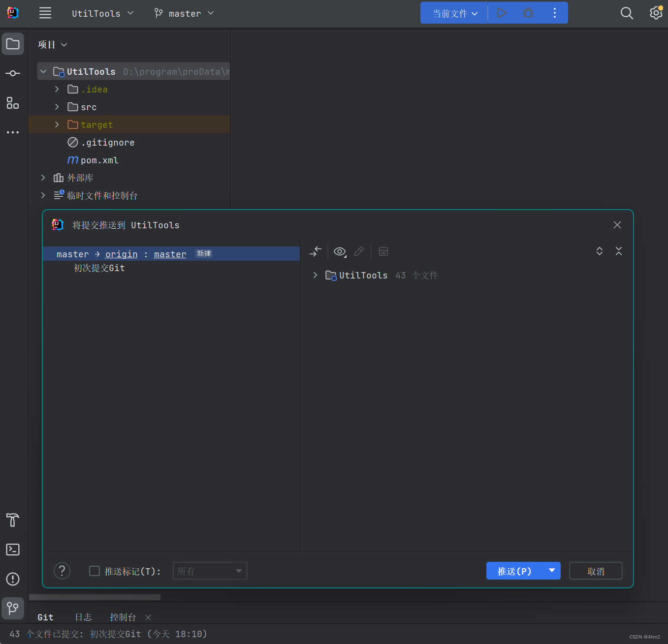Select the .idea folder row

(x=129, y=89)
